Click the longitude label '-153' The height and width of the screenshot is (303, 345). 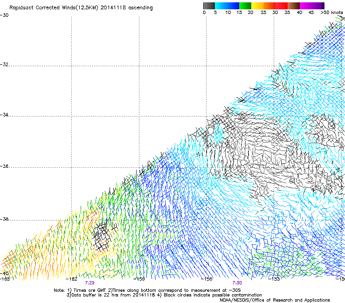click(x=274, y=279)
